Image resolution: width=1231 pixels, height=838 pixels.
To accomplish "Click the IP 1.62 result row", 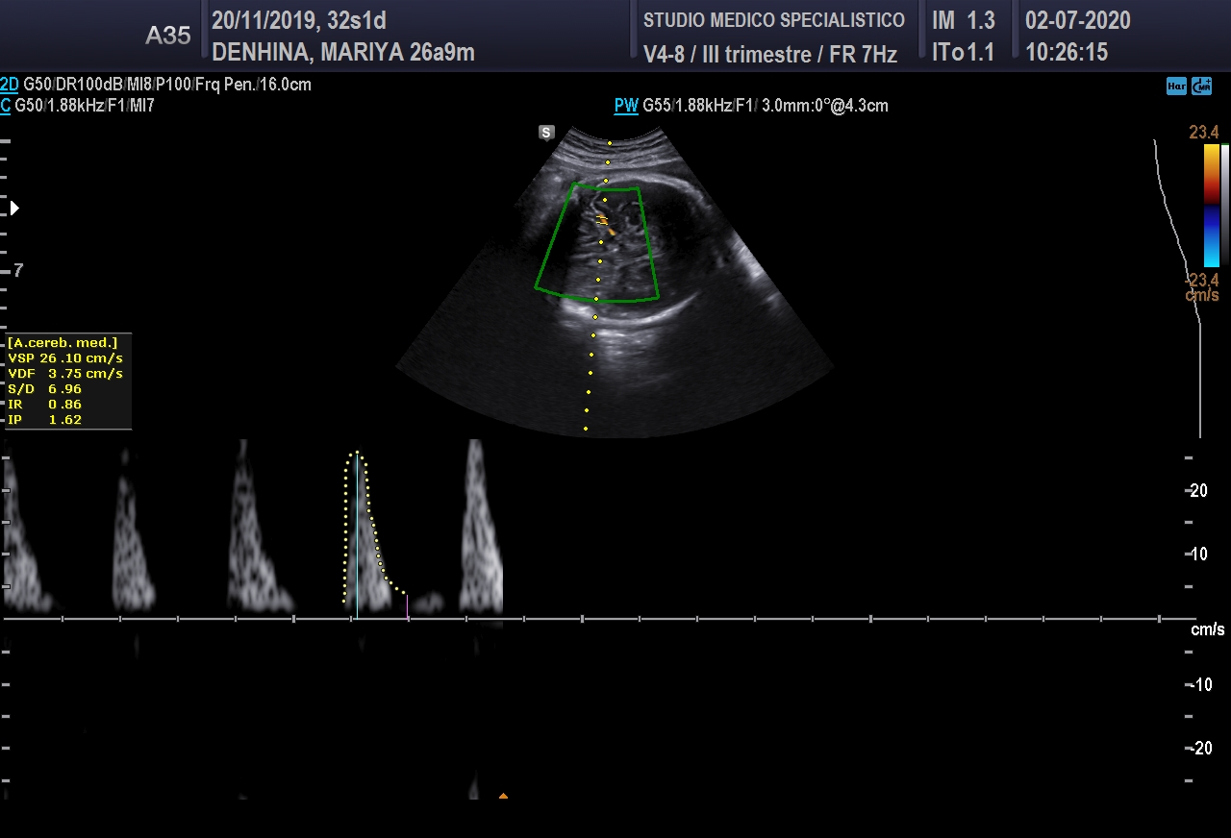I will pos(45,420).
